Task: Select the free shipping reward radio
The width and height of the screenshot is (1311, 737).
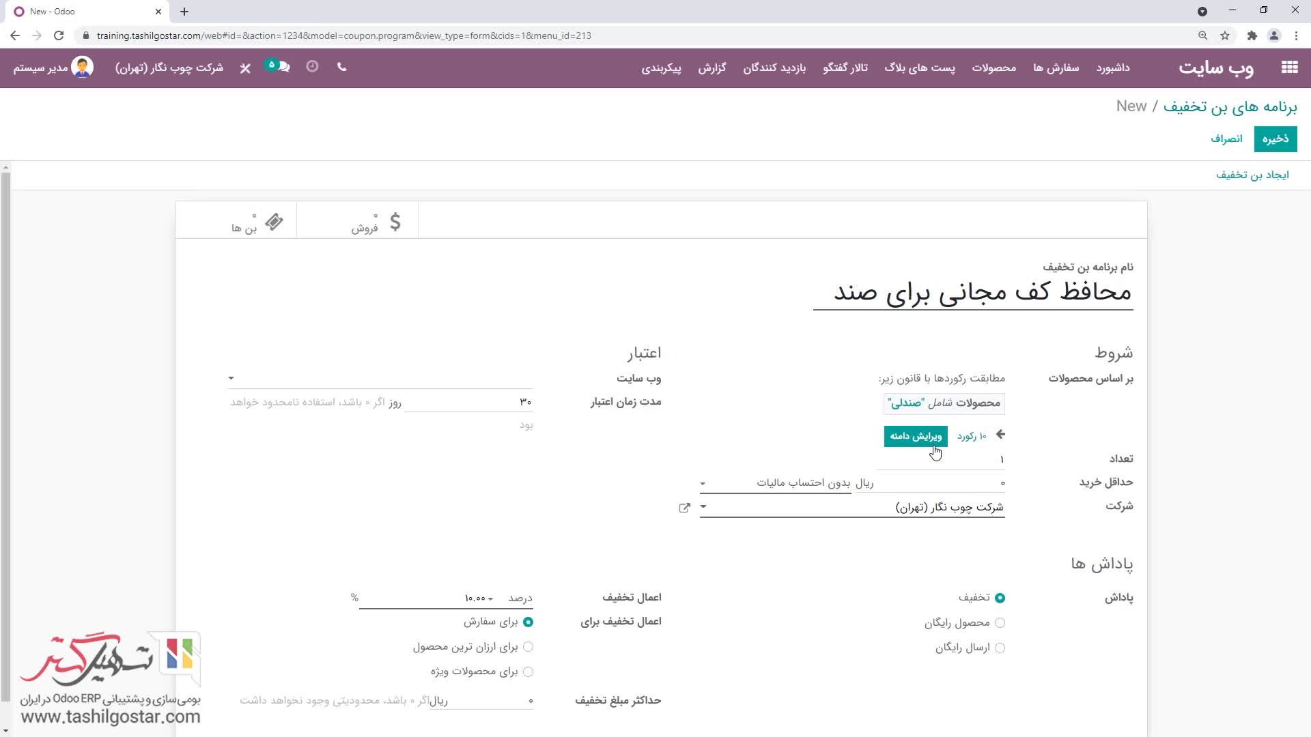Action: coord(1000,648)
